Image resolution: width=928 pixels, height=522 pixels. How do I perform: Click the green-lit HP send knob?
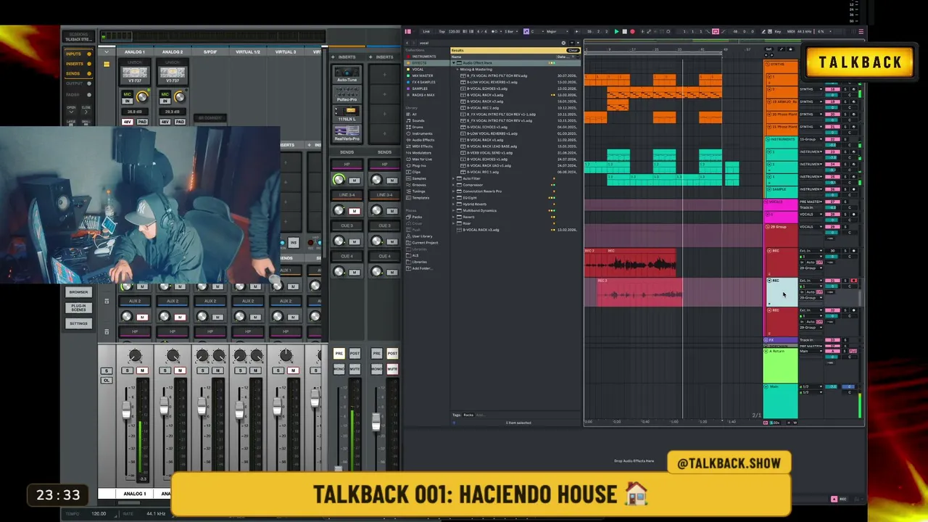tap(339, 180)
